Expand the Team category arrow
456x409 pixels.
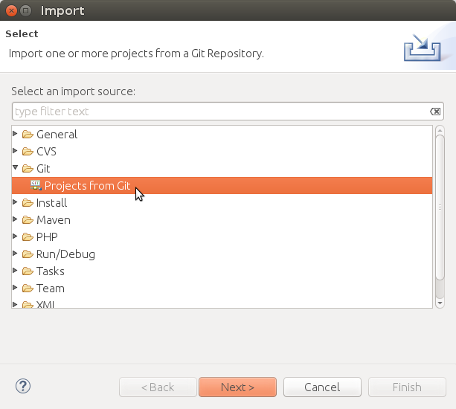16,288
